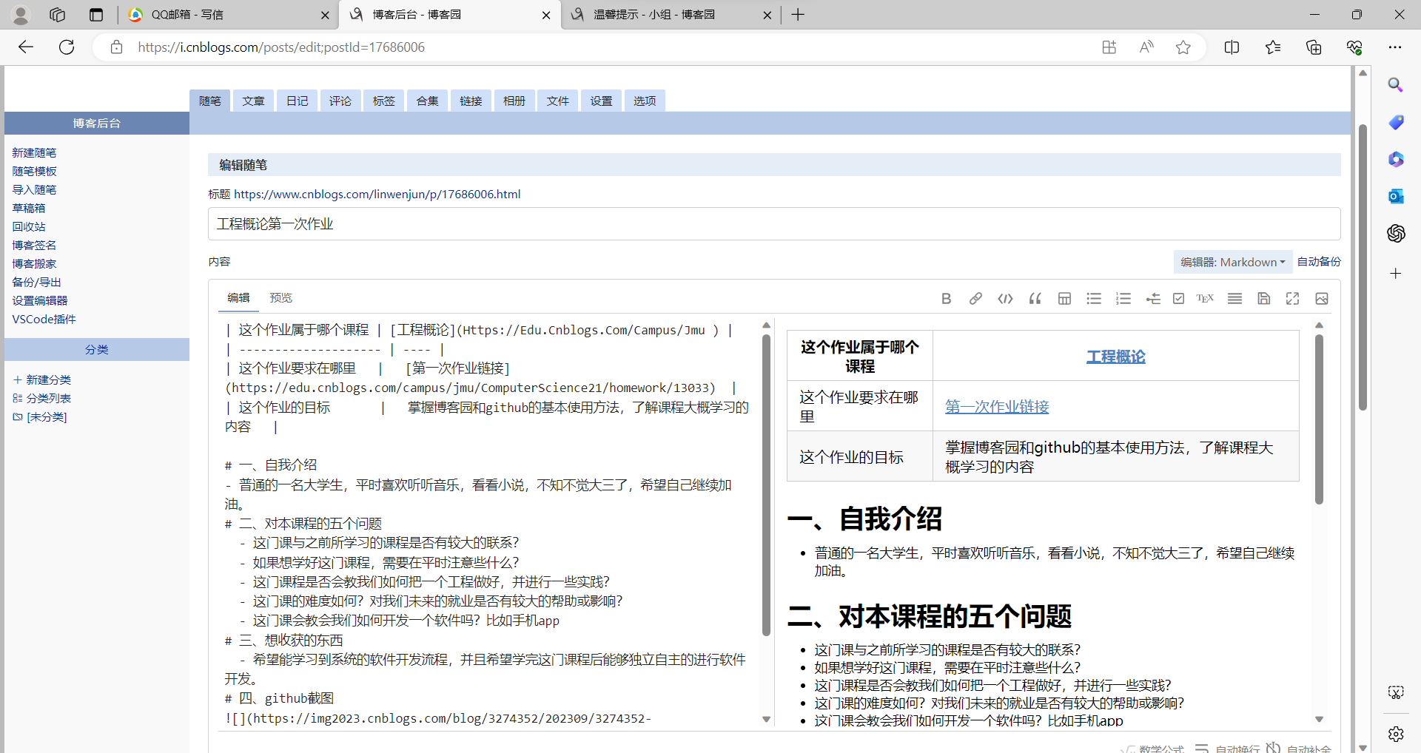Open a new browser tab
The width and height of the screenshot is (1421, 753).
[x=798, y=15]
